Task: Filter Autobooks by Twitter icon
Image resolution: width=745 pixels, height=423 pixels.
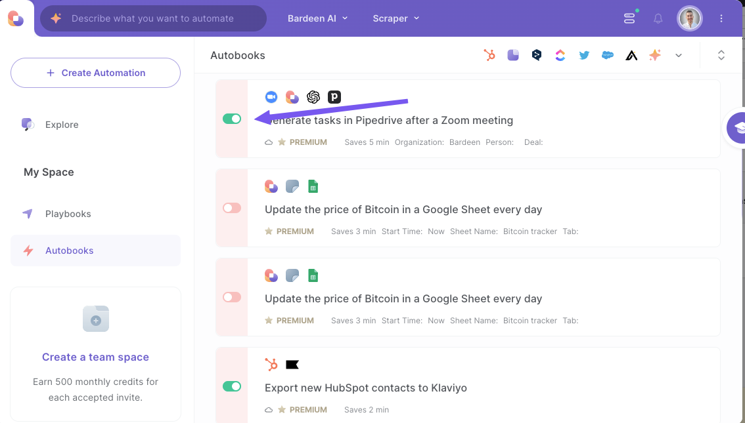Action: [x=584, y=55]
